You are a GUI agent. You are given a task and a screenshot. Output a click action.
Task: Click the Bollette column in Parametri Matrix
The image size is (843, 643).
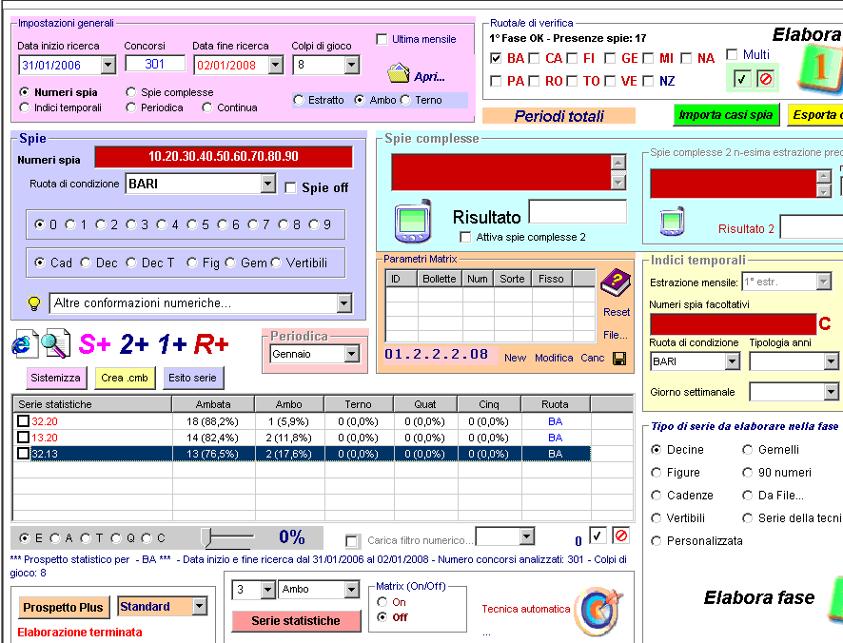coord(440,279)
